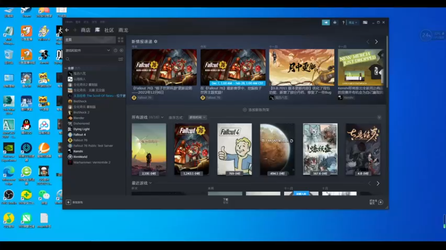
Task: Open the account name dropdown
Action: point(353,22)
